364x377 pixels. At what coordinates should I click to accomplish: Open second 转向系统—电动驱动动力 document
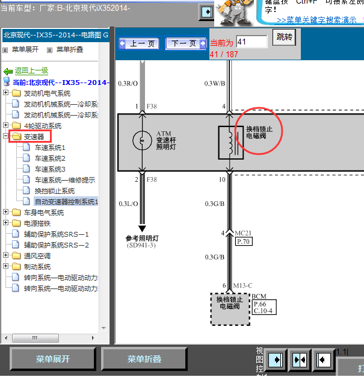(x=61, y=288)
